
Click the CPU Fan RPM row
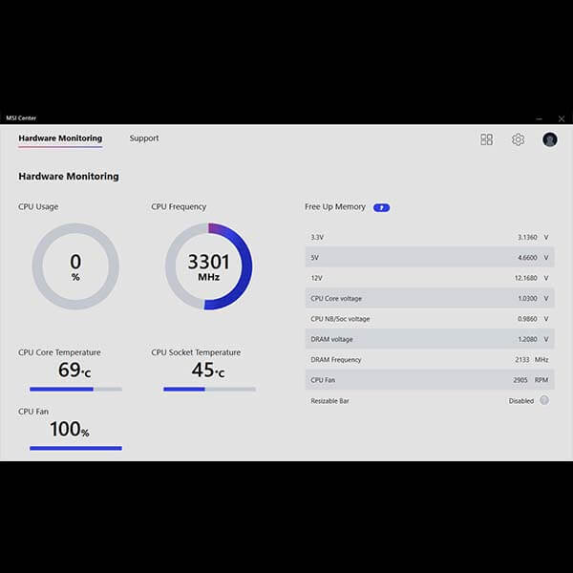[x=429, y=380]
